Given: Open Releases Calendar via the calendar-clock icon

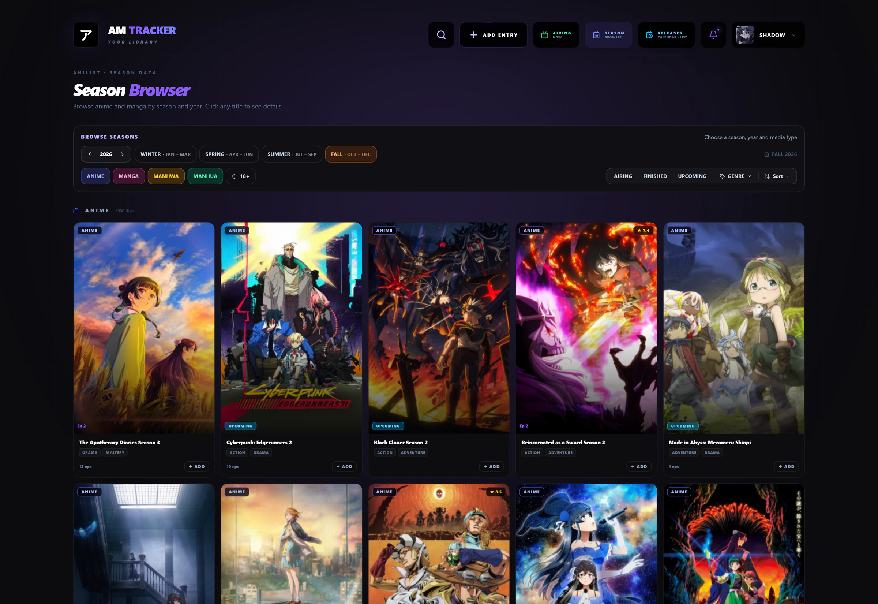Looking at the screenshot, I should pyautogui.click(x=649, y=35).
